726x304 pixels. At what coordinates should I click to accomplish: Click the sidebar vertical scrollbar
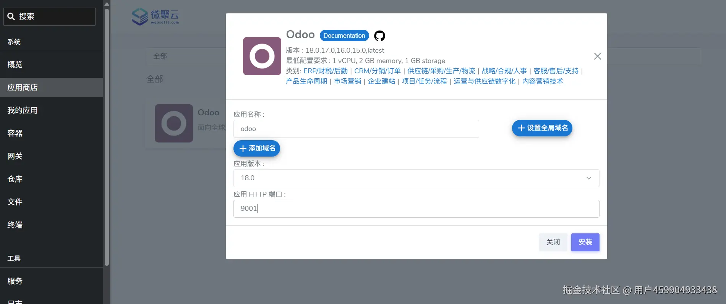click(107, 137)
